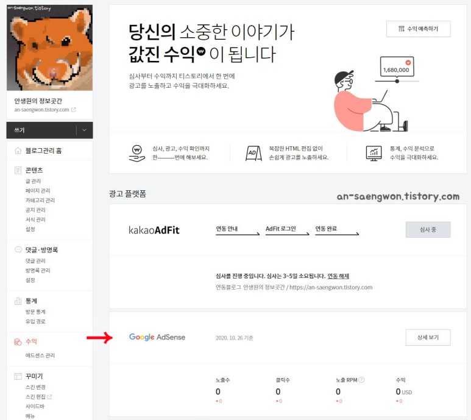
Task: Click the 통계 bar chart icon
Action: click(x=18, y=301)
